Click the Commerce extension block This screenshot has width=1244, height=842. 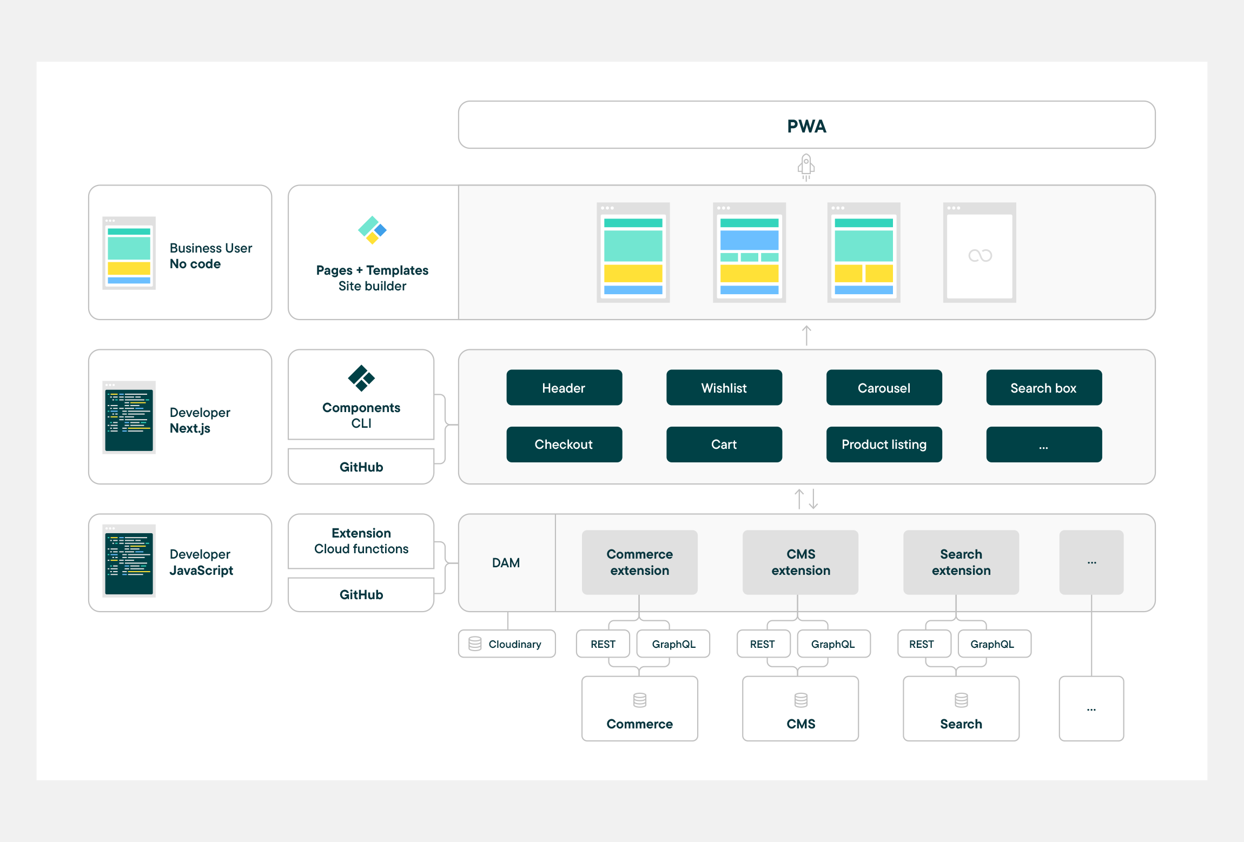[640, 562]
